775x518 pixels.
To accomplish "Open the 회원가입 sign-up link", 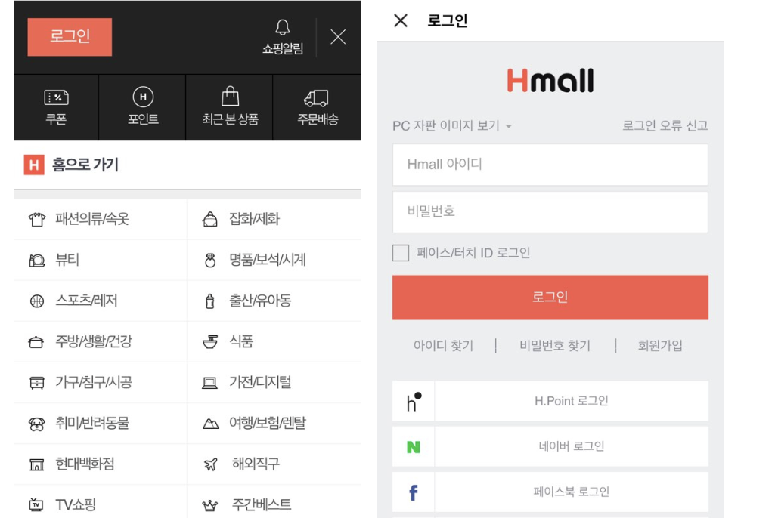I will 660,346.
